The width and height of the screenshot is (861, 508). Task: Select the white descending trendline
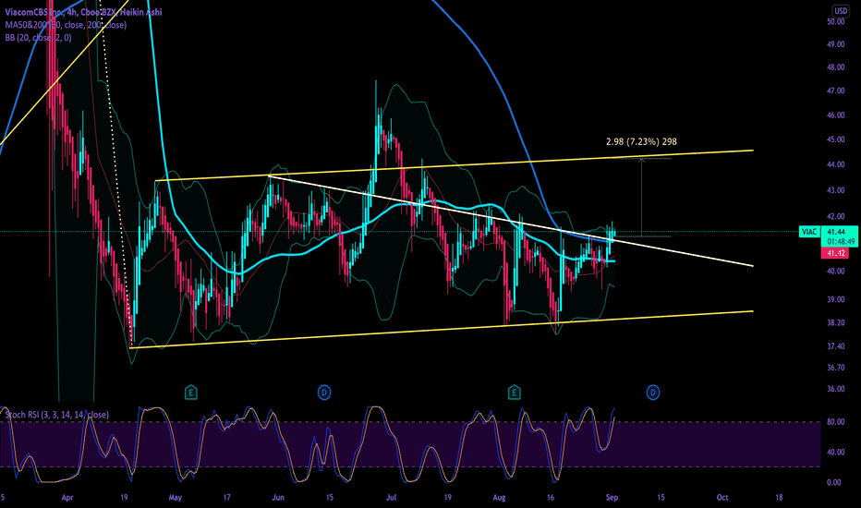511,220
